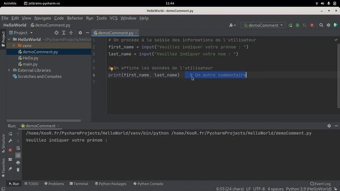Expand External Libraries node
The width and height of the screenshot is (340, 191).
pyautogui.click(x=9, y=70)
